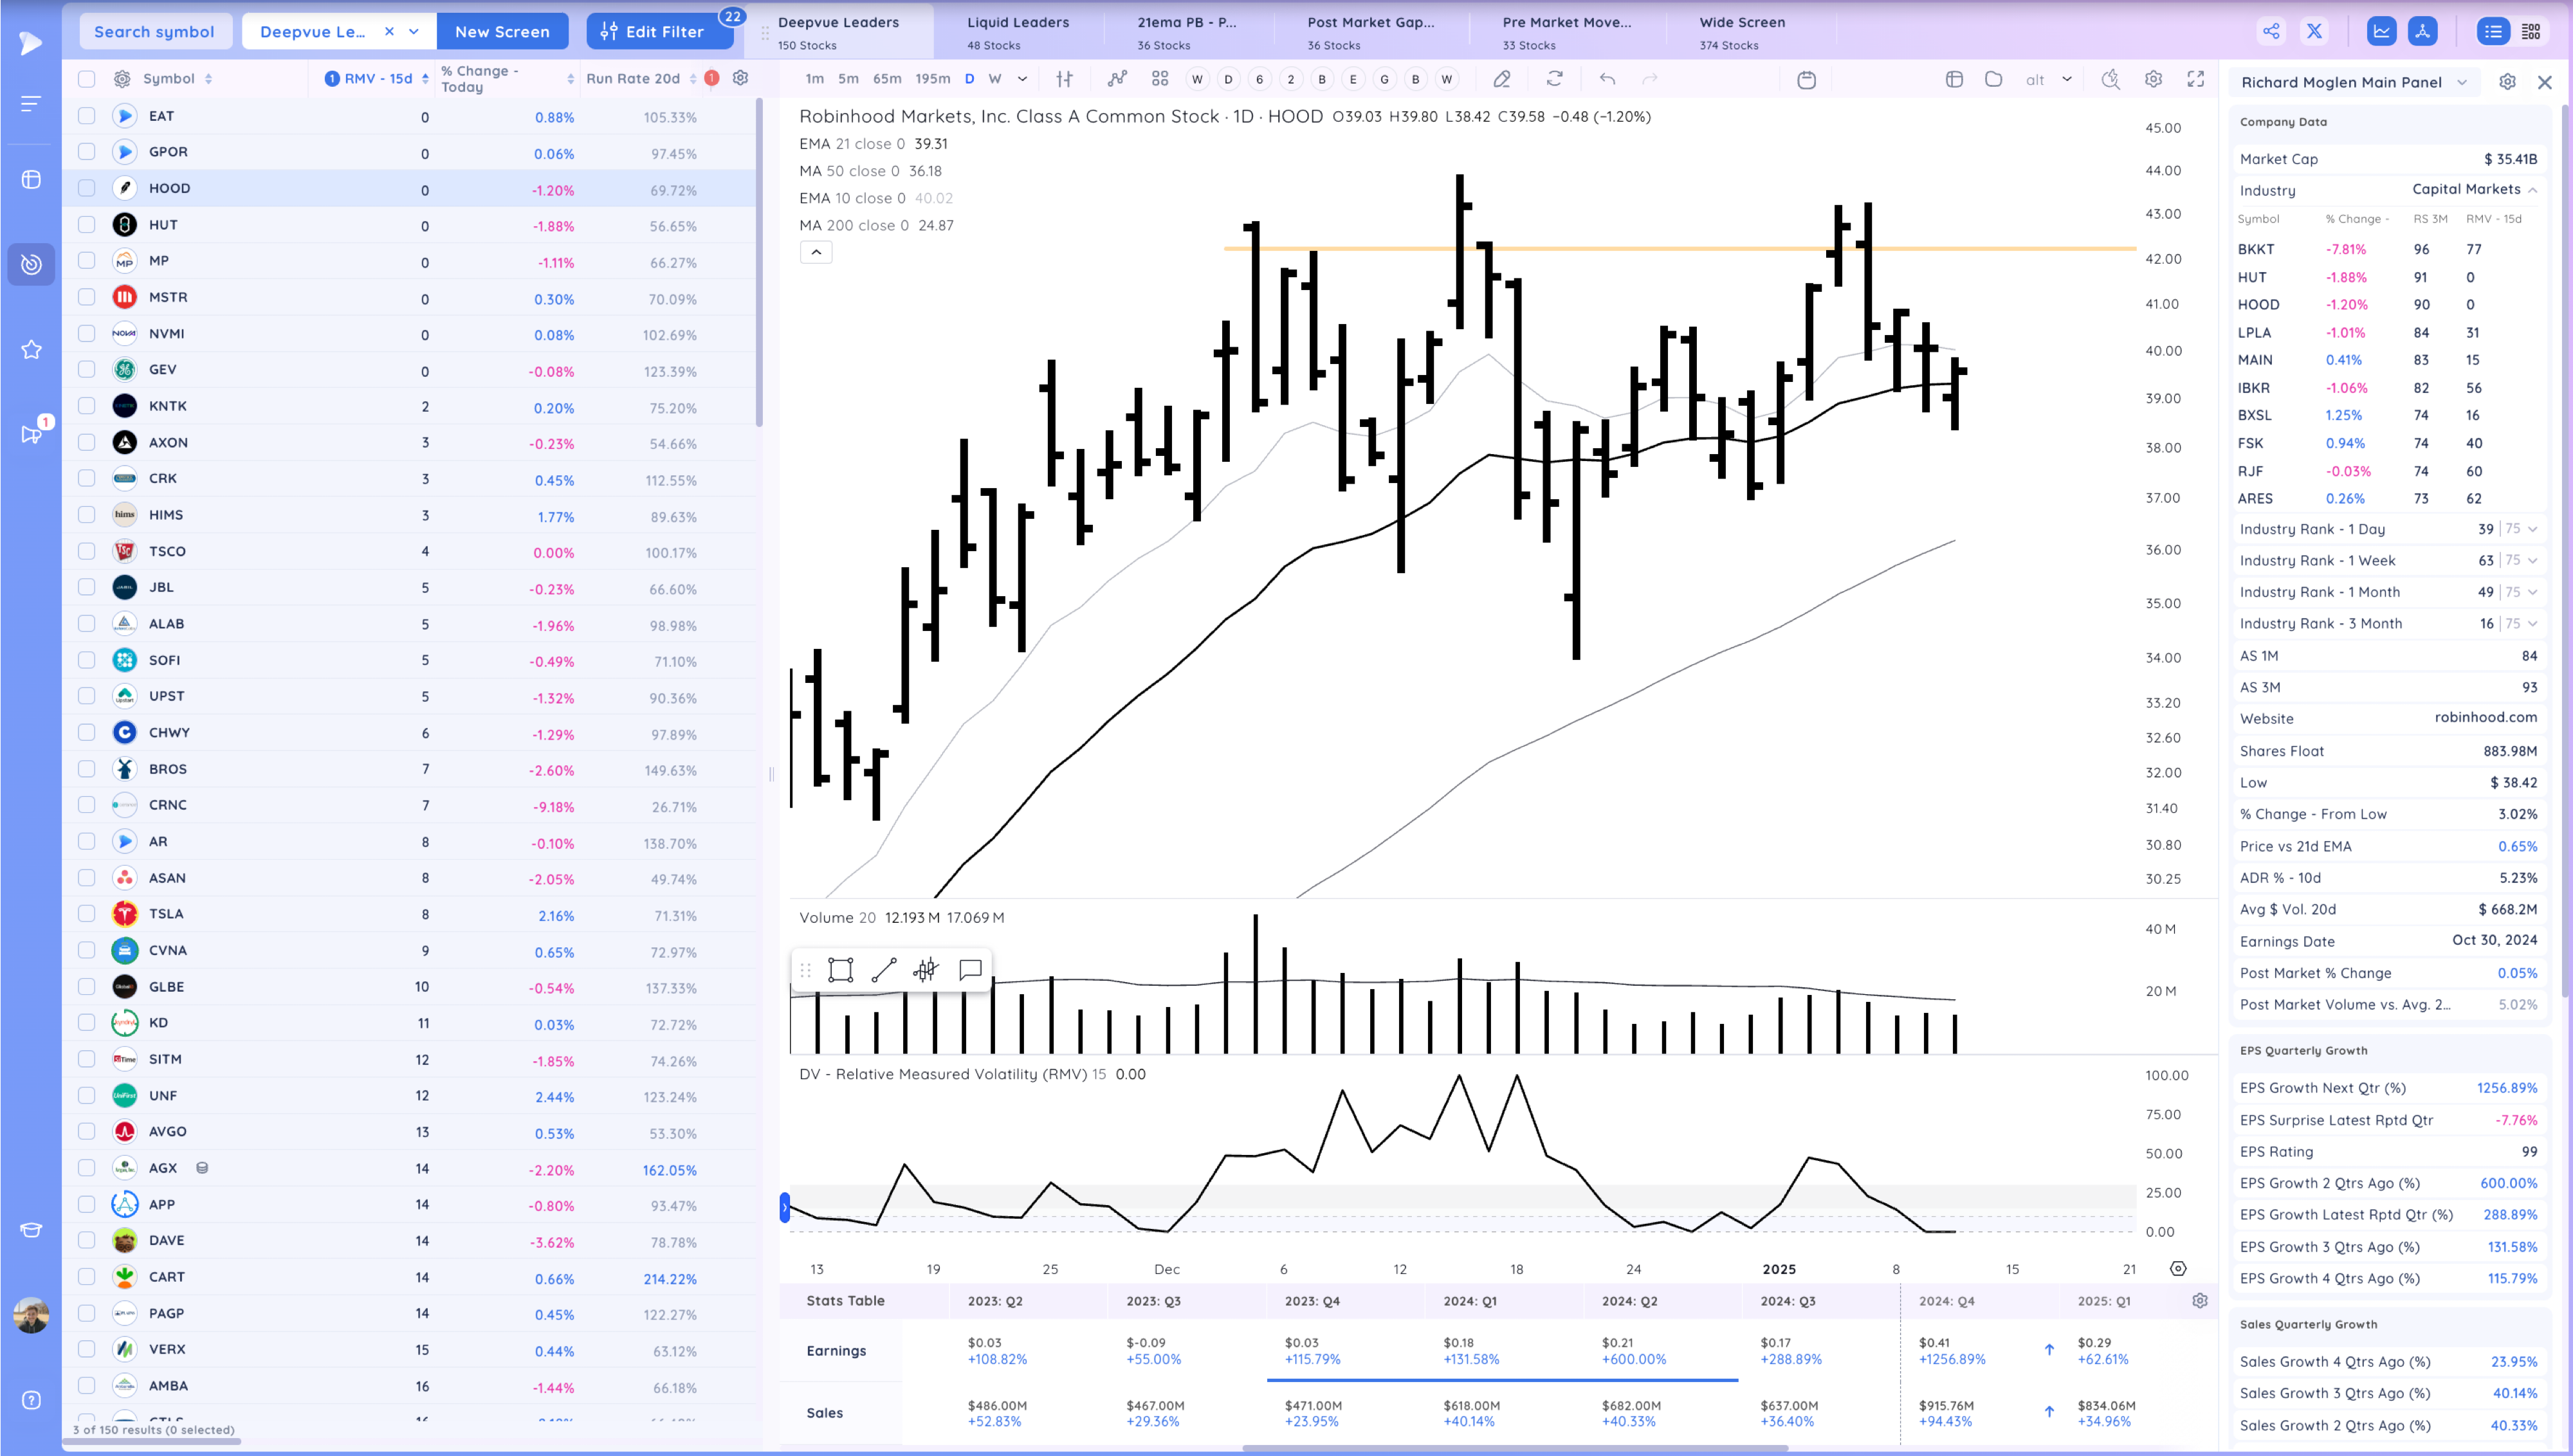
Task: Open the indicators icon in chart toolbar
Action: pyautogui.click(x=1117, y=79)
